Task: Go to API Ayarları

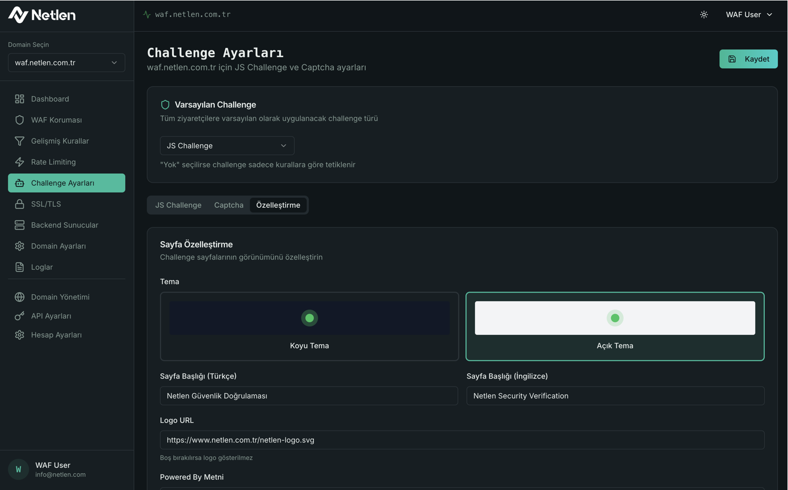Action: (x=66, y=316)
